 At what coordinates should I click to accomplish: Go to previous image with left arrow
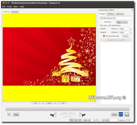[x=63, y=114]
